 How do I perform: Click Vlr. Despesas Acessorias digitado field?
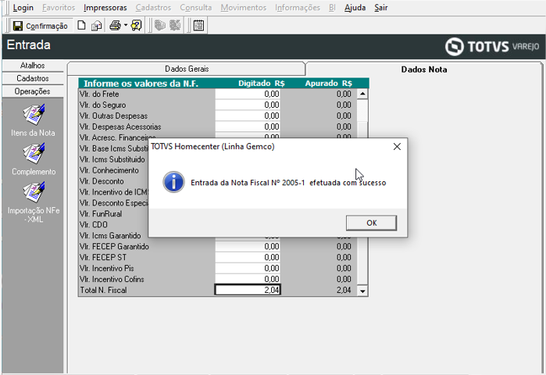[248, 127]
